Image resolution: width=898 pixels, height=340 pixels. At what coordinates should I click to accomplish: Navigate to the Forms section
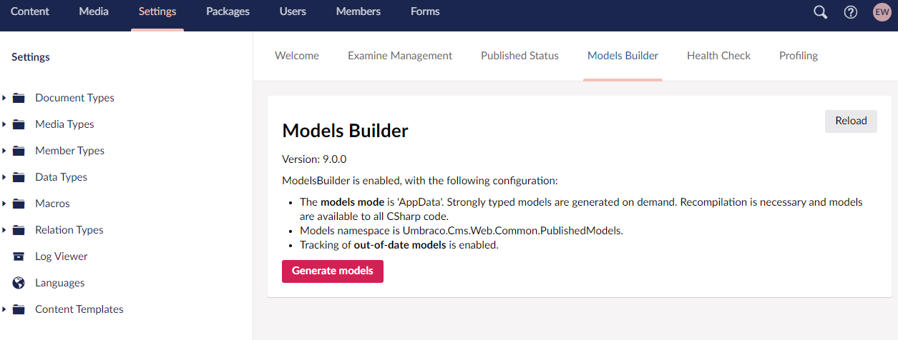425,12
